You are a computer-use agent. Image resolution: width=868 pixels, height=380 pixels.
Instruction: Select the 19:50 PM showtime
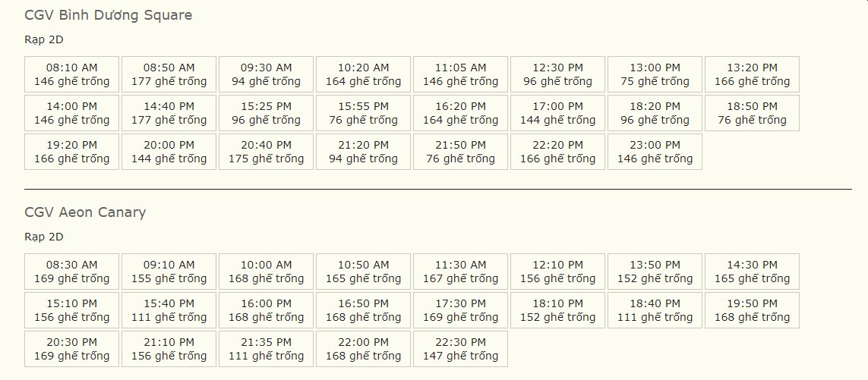click(752, 310)
